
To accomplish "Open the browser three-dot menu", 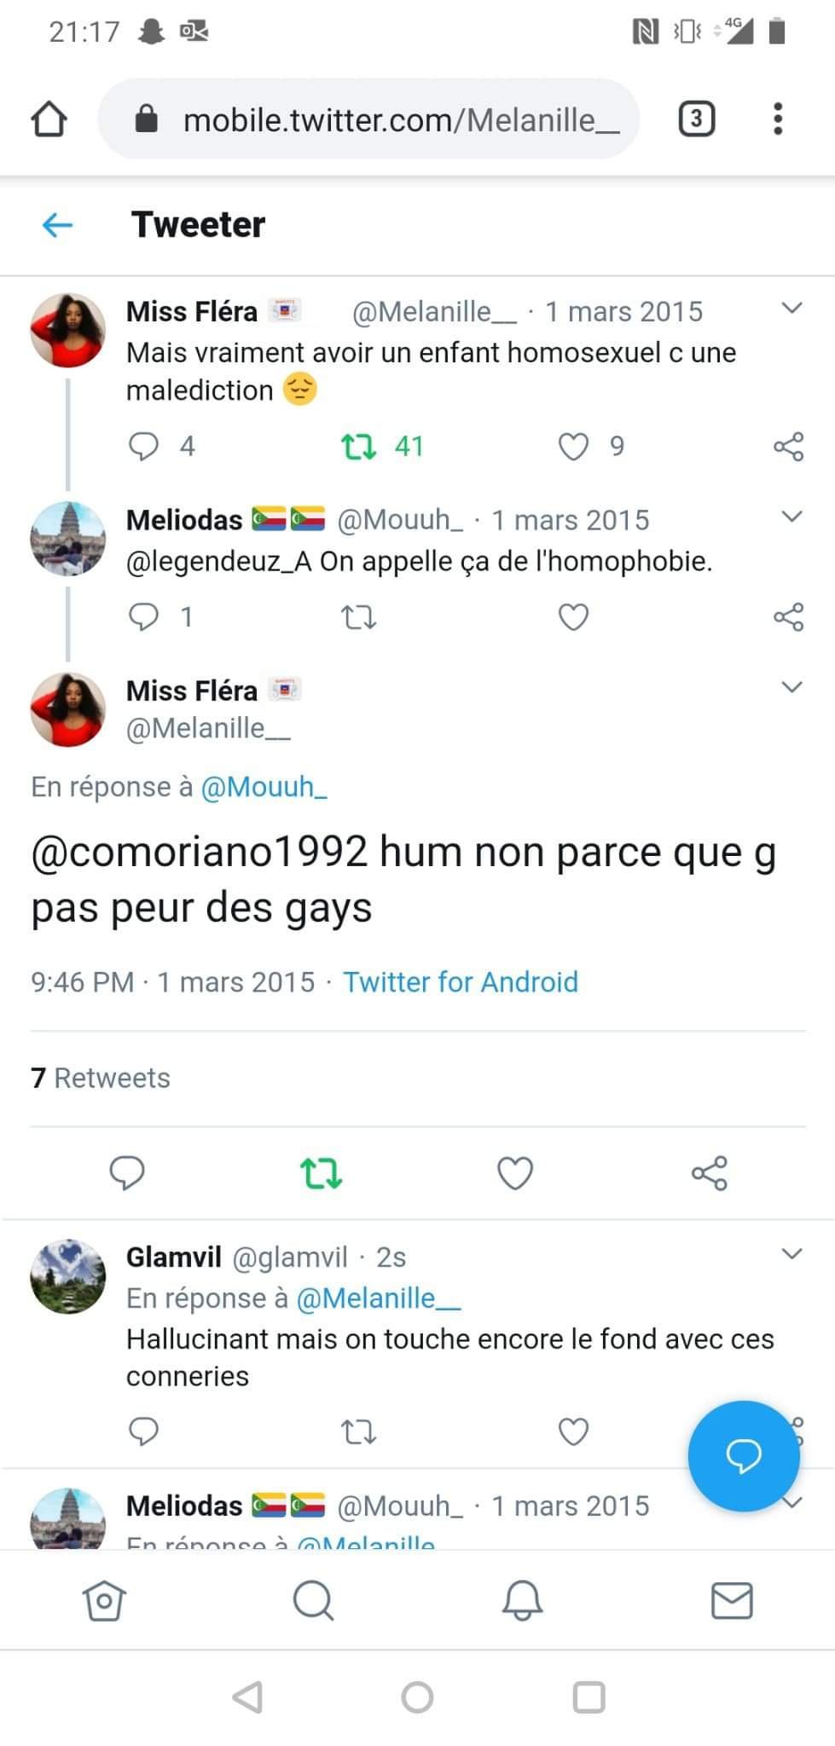I will click(777, 119).
